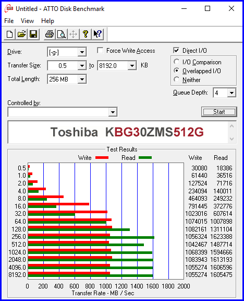The image size is (244, 301).
Task: Uncheck the Direct I/O checkbox
Action: click(176, 51)
